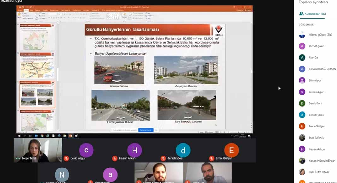The height and width of the screenshot is (183, 337).
Task: Switch to the Ekle ribbon tab
Action: click(x=31, y=10)
